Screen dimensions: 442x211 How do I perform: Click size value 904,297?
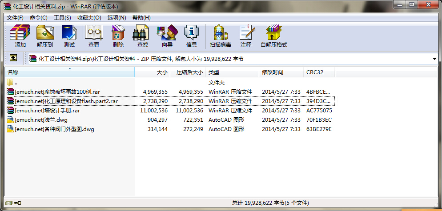coord(157,120)
